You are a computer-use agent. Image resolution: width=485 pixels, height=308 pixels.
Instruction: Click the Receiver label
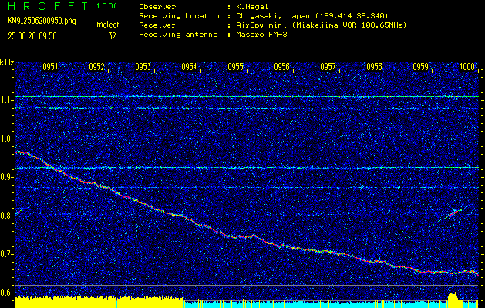(x=157, y=25)
